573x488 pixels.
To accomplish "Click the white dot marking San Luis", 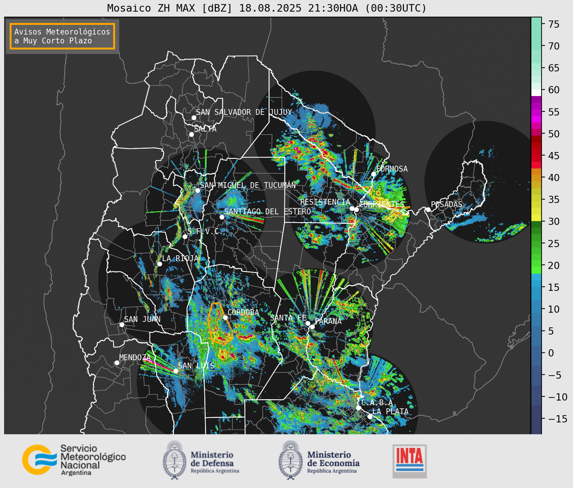I will click(x=176, y=371).
